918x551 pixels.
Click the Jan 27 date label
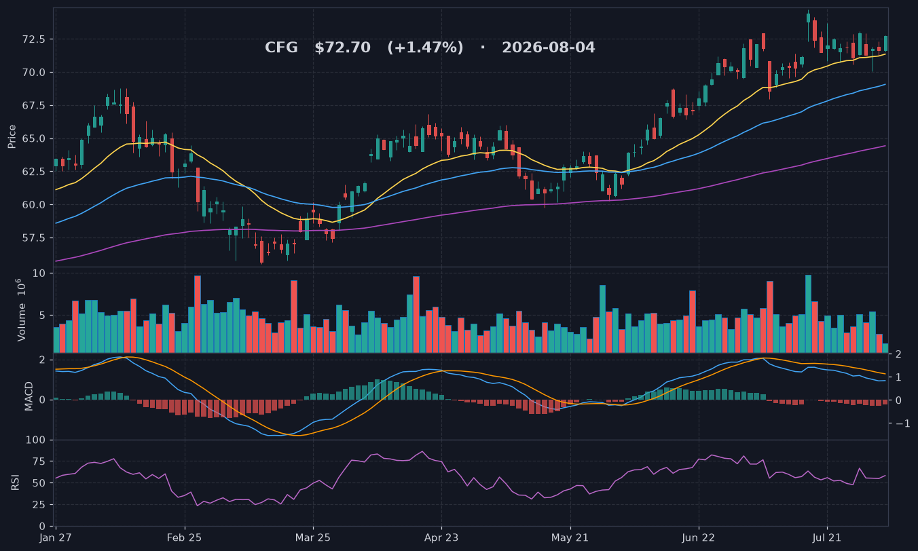pos(56,537)
